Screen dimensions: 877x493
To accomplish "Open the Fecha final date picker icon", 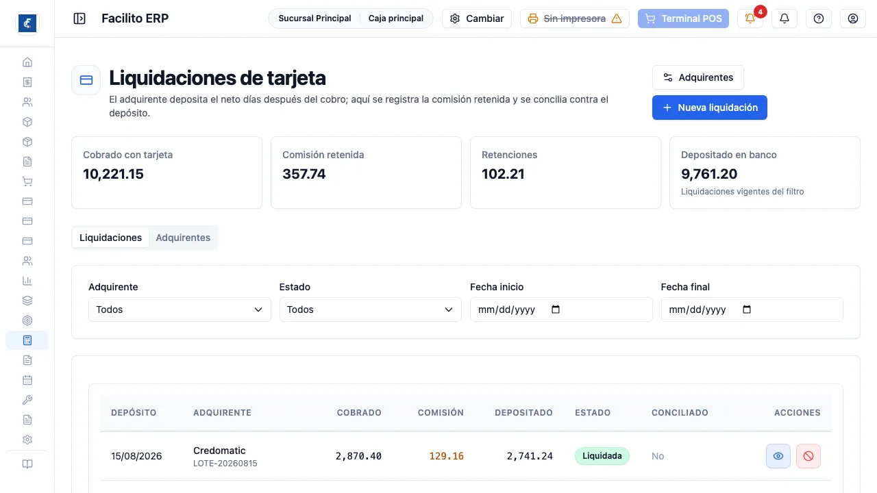I will (747, 309).
